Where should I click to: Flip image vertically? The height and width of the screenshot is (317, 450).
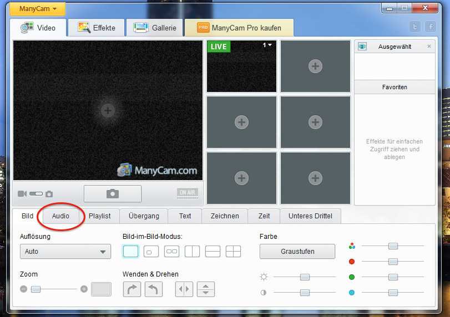(x=206, y=289)
